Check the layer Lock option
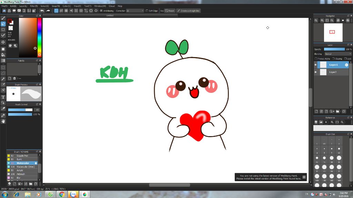This screenshot has height=198, width=353. [x=345, y=58]
